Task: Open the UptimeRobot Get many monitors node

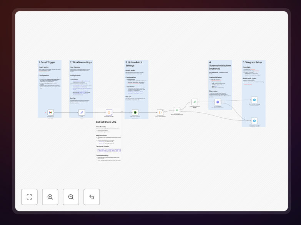Action: point(135,112)
